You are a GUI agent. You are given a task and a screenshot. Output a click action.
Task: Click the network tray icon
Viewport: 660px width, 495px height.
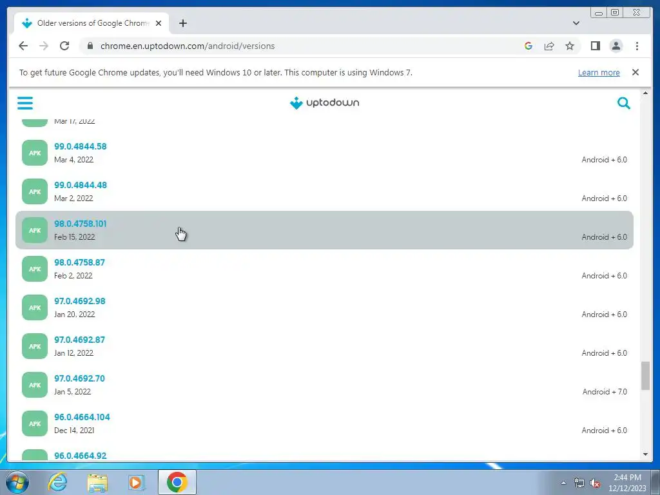coord(579,483)
